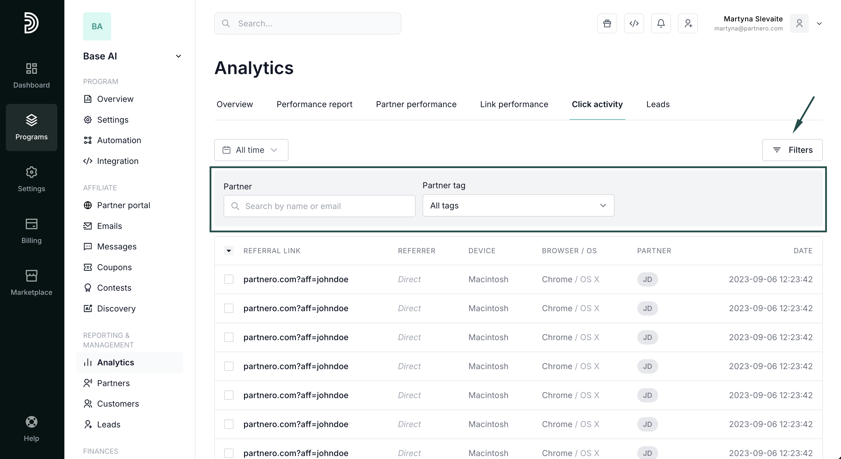Open notifications bell icon
The width and height of the screenshot is (841, 459).
(x=661, y=23)
